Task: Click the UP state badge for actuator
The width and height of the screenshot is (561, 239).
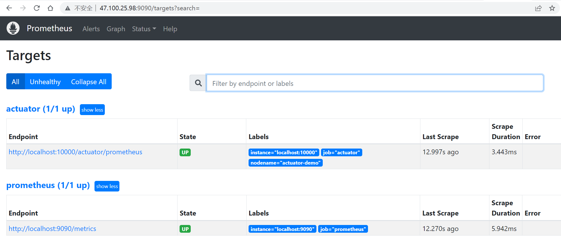Action: (185, 152)
